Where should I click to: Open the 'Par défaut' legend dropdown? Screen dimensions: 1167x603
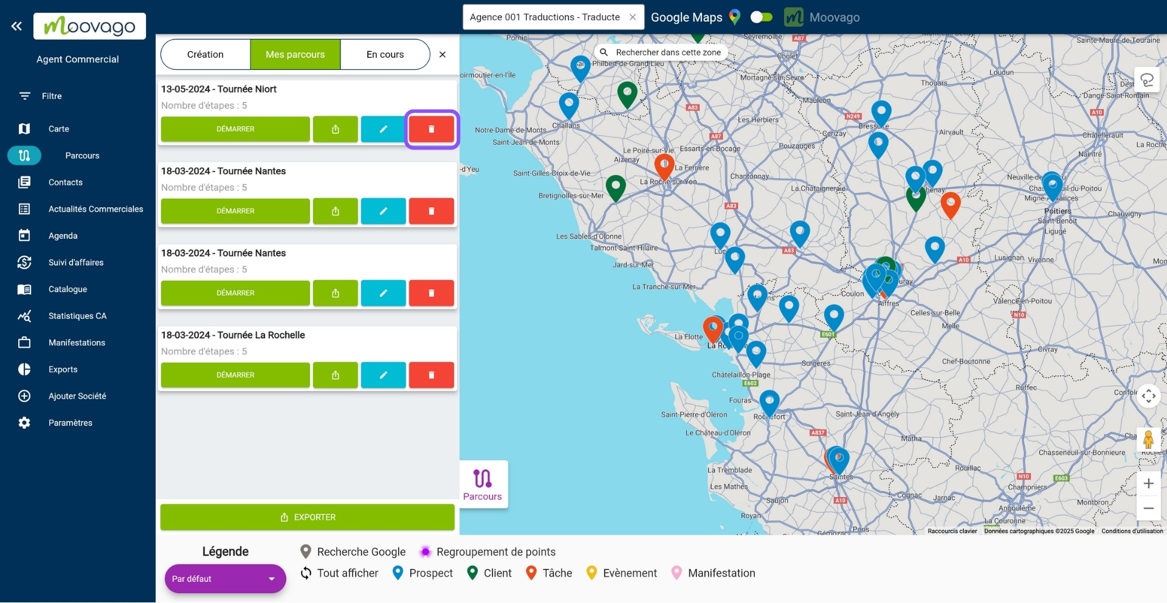tap(225, 579)
